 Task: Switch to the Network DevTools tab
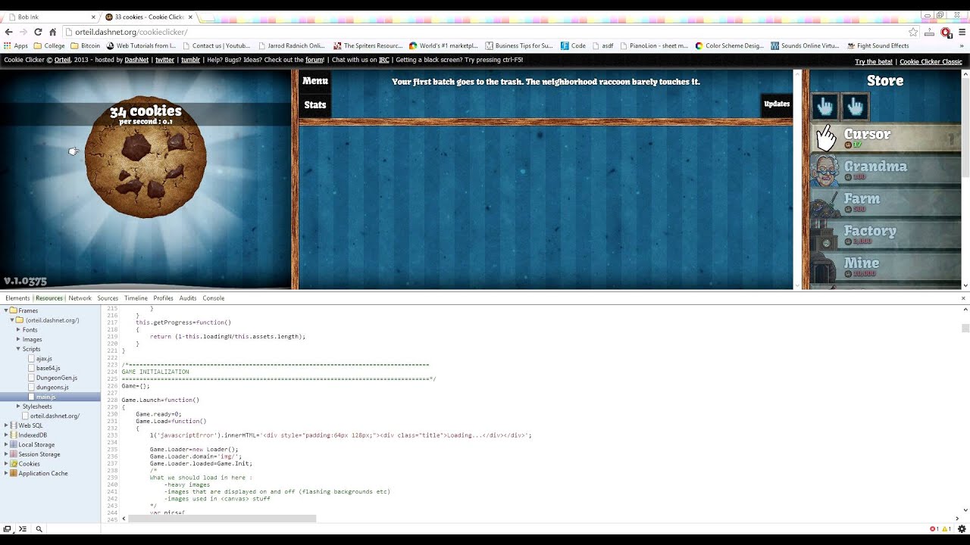(x=80, y=298)
